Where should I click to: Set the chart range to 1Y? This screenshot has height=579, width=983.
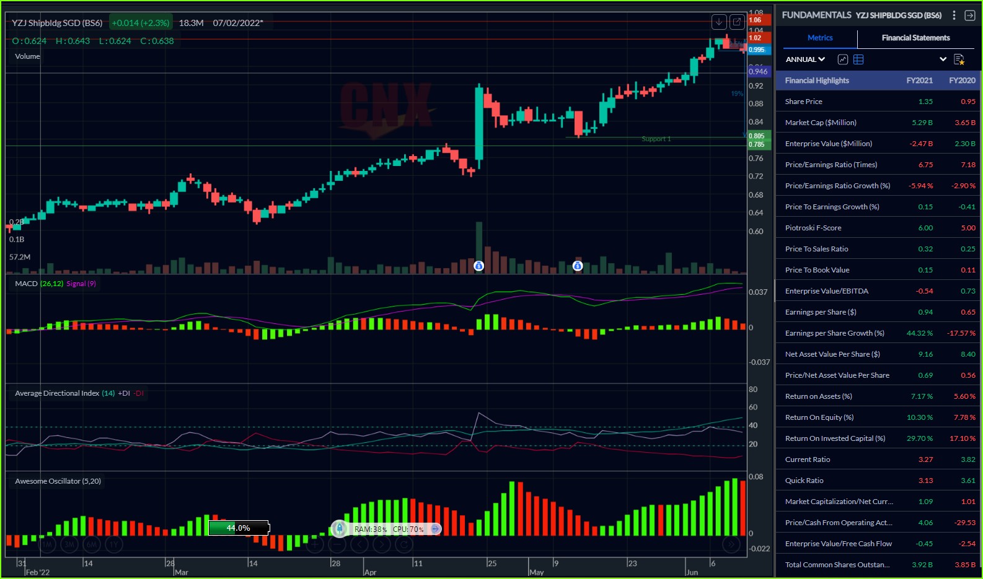click(114, 544)
